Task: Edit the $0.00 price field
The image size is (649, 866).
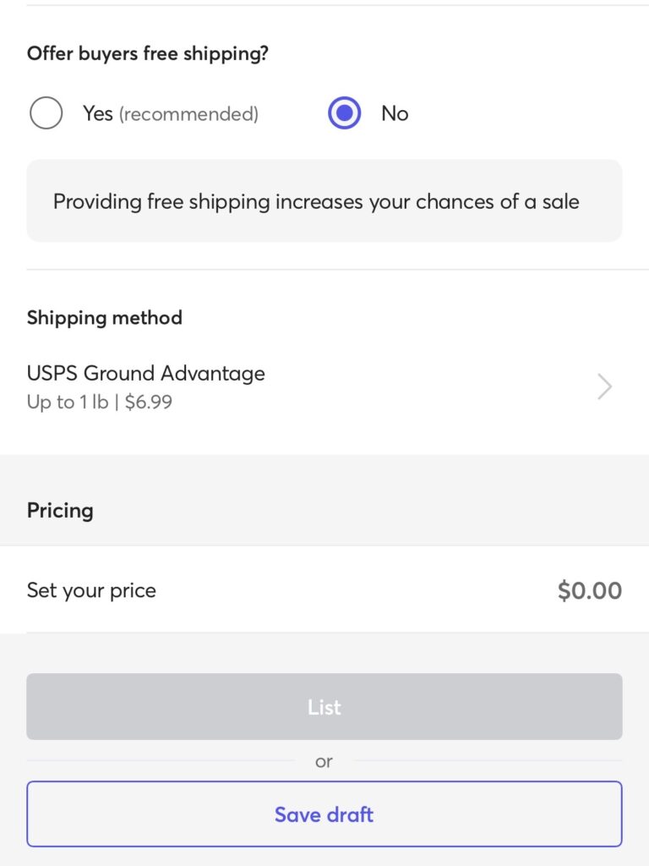Action: (x=589, y=590)
